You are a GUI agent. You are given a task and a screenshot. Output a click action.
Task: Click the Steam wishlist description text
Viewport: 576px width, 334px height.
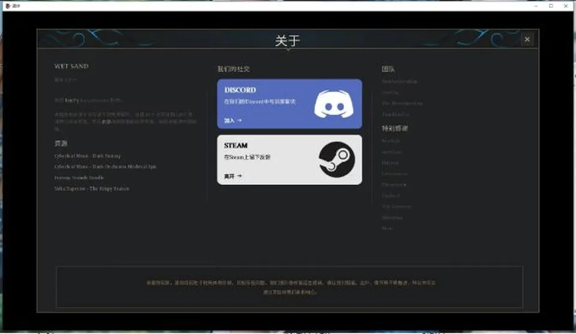click(247, 157)
